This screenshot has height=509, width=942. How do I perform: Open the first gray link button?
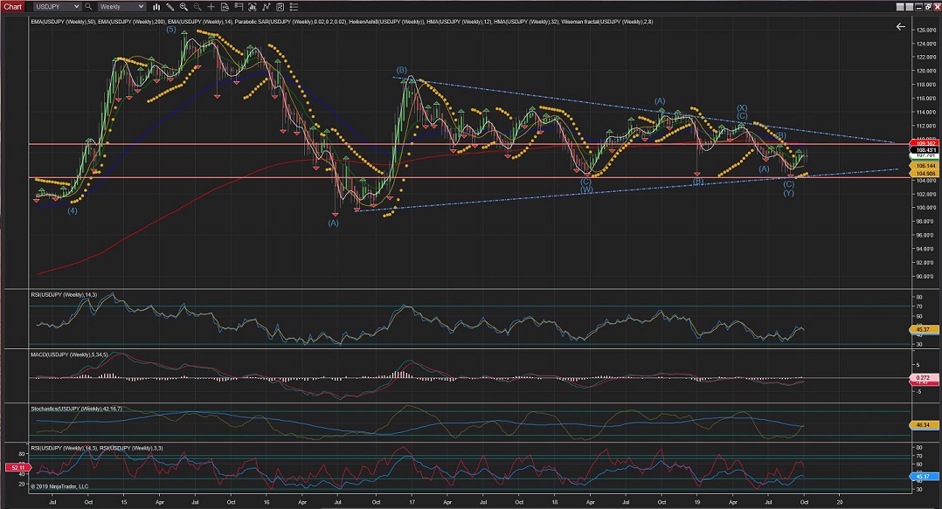pyautogui.click(x=900, y=7)
